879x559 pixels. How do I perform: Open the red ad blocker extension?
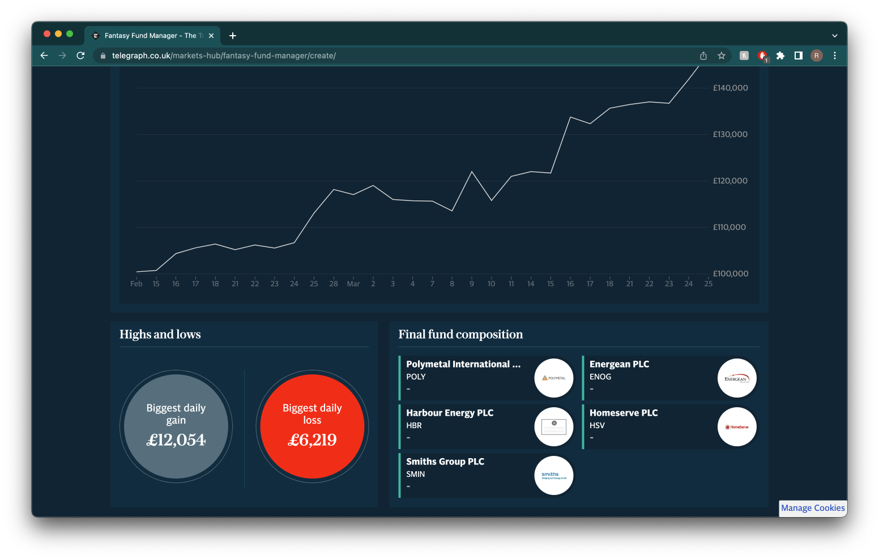coord(762,56)
